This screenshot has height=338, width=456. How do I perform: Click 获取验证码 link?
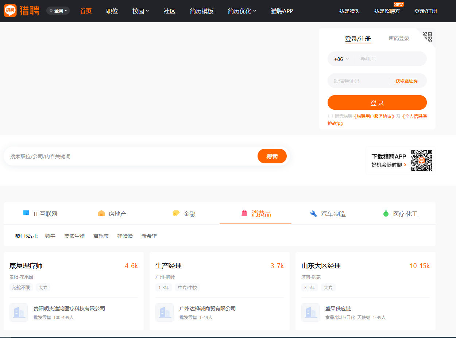click(x=406, y=81)
